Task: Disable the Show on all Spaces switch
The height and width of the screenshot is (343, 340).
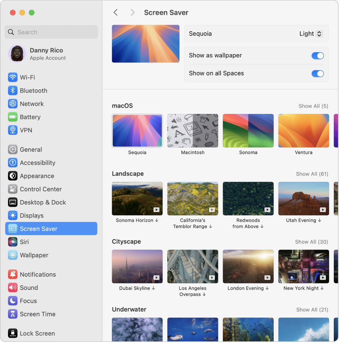Action: (317, 74)
